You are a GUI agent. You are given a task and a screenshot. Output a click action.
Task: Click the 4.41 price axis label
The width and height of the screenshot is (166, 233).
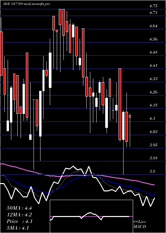tap(153, 66)
